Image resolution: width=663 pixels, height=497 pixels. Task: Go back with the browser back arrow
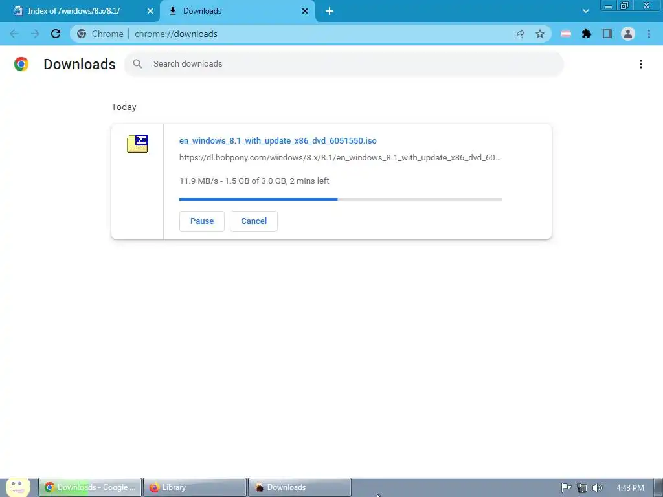pos(14,34)
